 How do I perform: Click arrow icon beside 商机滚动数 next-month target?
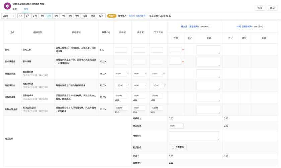(164, 85)
